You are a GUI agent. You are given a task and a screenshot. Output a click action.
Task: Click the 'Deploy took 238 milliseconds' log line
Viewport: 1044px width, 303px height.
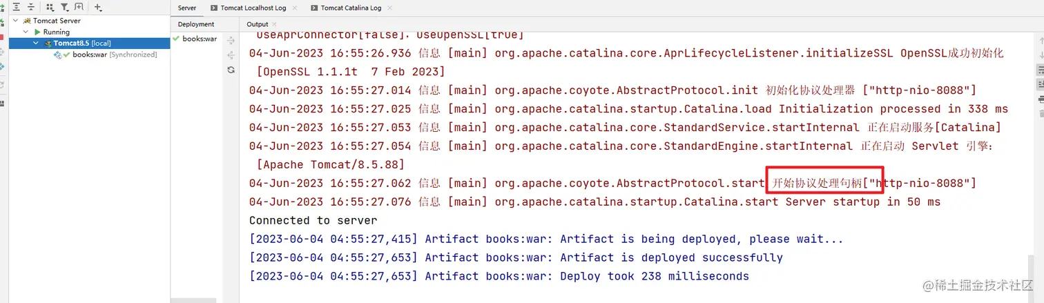tap(499, 277)
